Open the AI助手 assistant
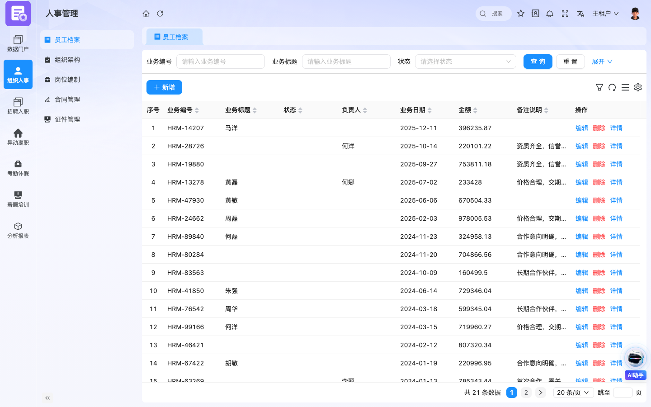Viewport: 651px width, 407px height. tap(635, 363)
